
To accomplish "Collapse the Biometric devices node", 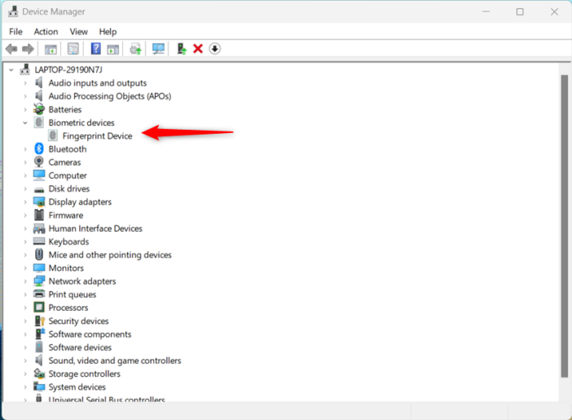I will pos(25,122).
